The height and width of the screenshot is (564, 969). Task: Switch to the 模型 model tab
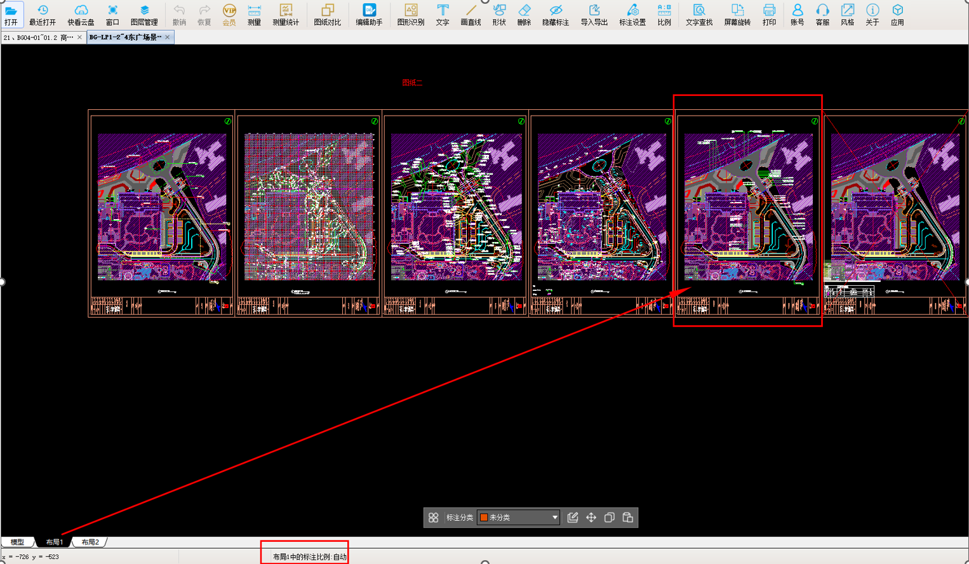pyautogui.click(x=17, y=542)
